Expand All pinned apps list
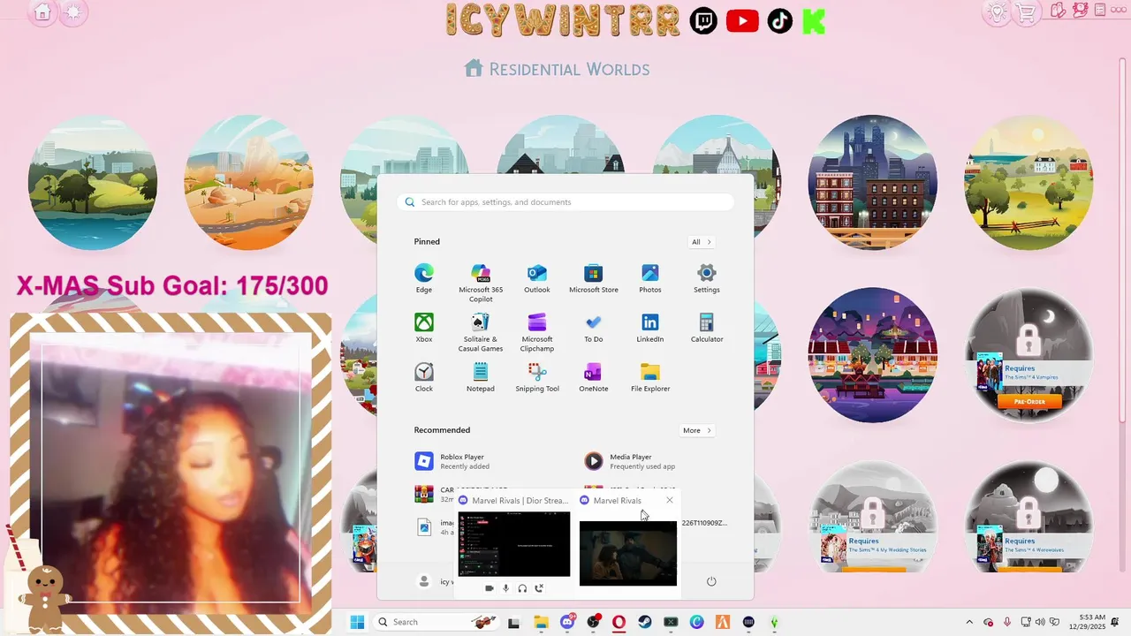Viewport: 1131px width, 636px height. point(702,241)
